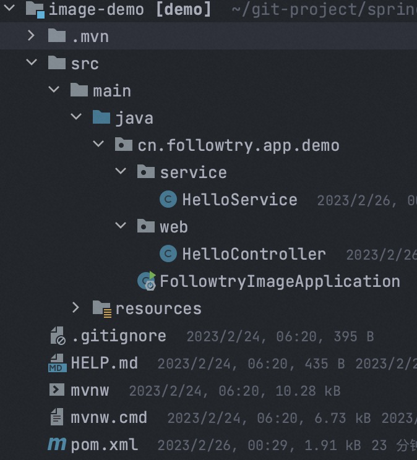Click the .gitignore file icon
Viewport: 417px width, 460px height.
[57, 336]
